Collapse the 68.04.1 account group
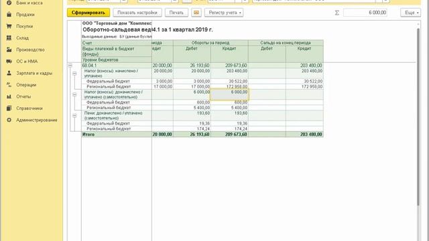 pyautogui.click(x=70, y=66)
